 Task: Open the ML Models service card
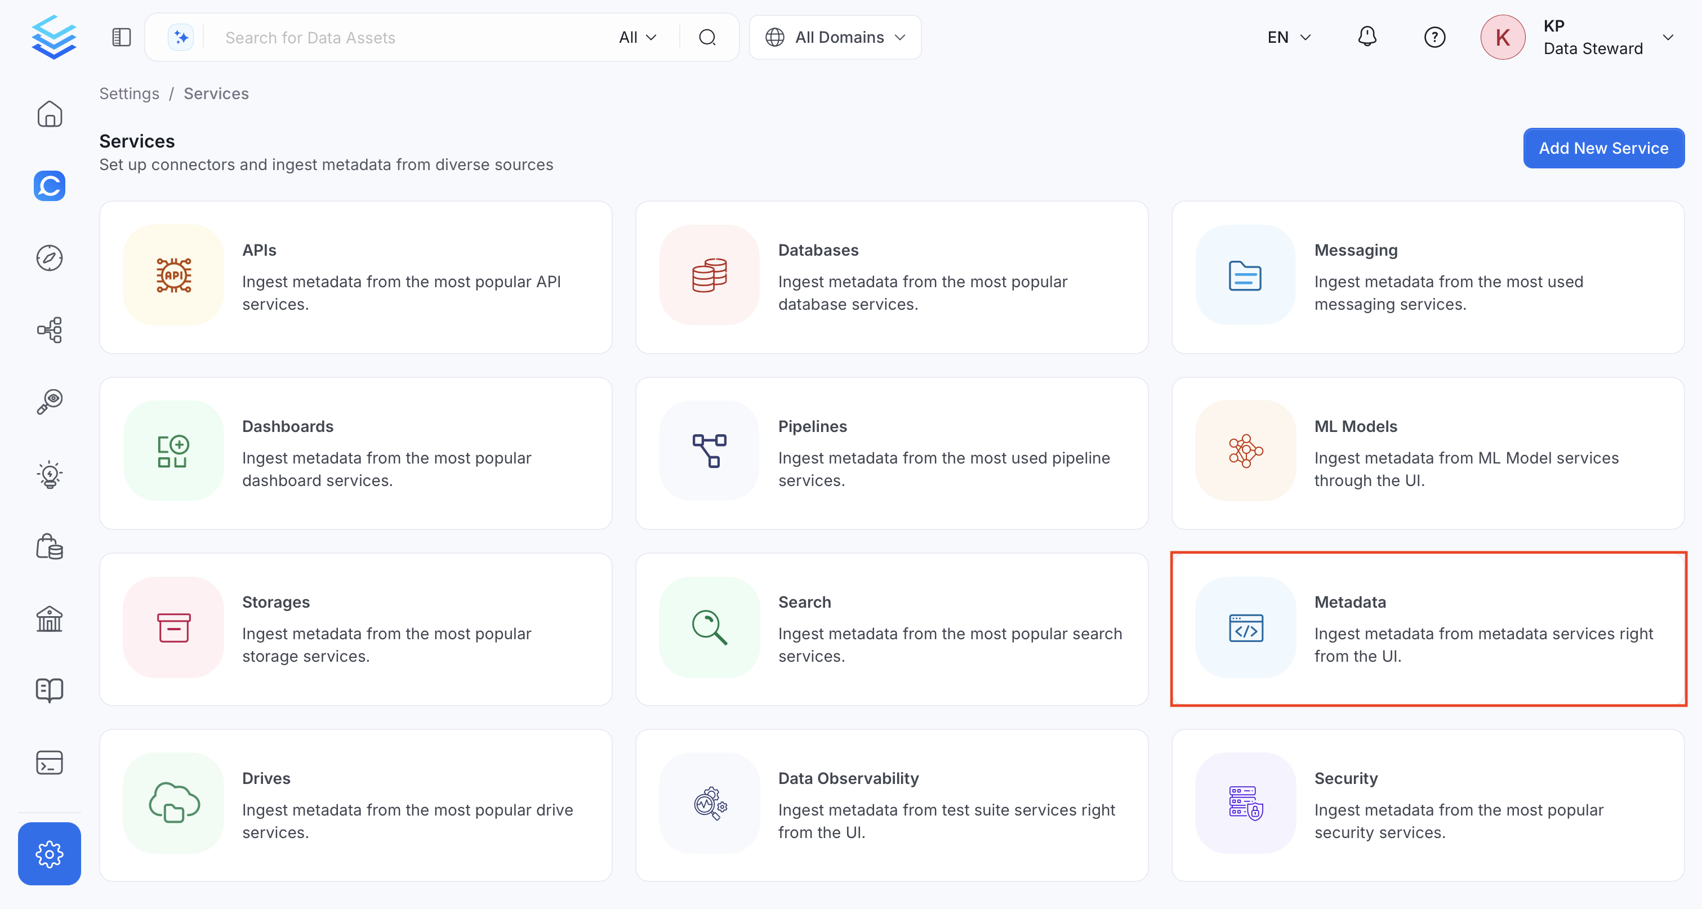click(x=1428, y=453)
